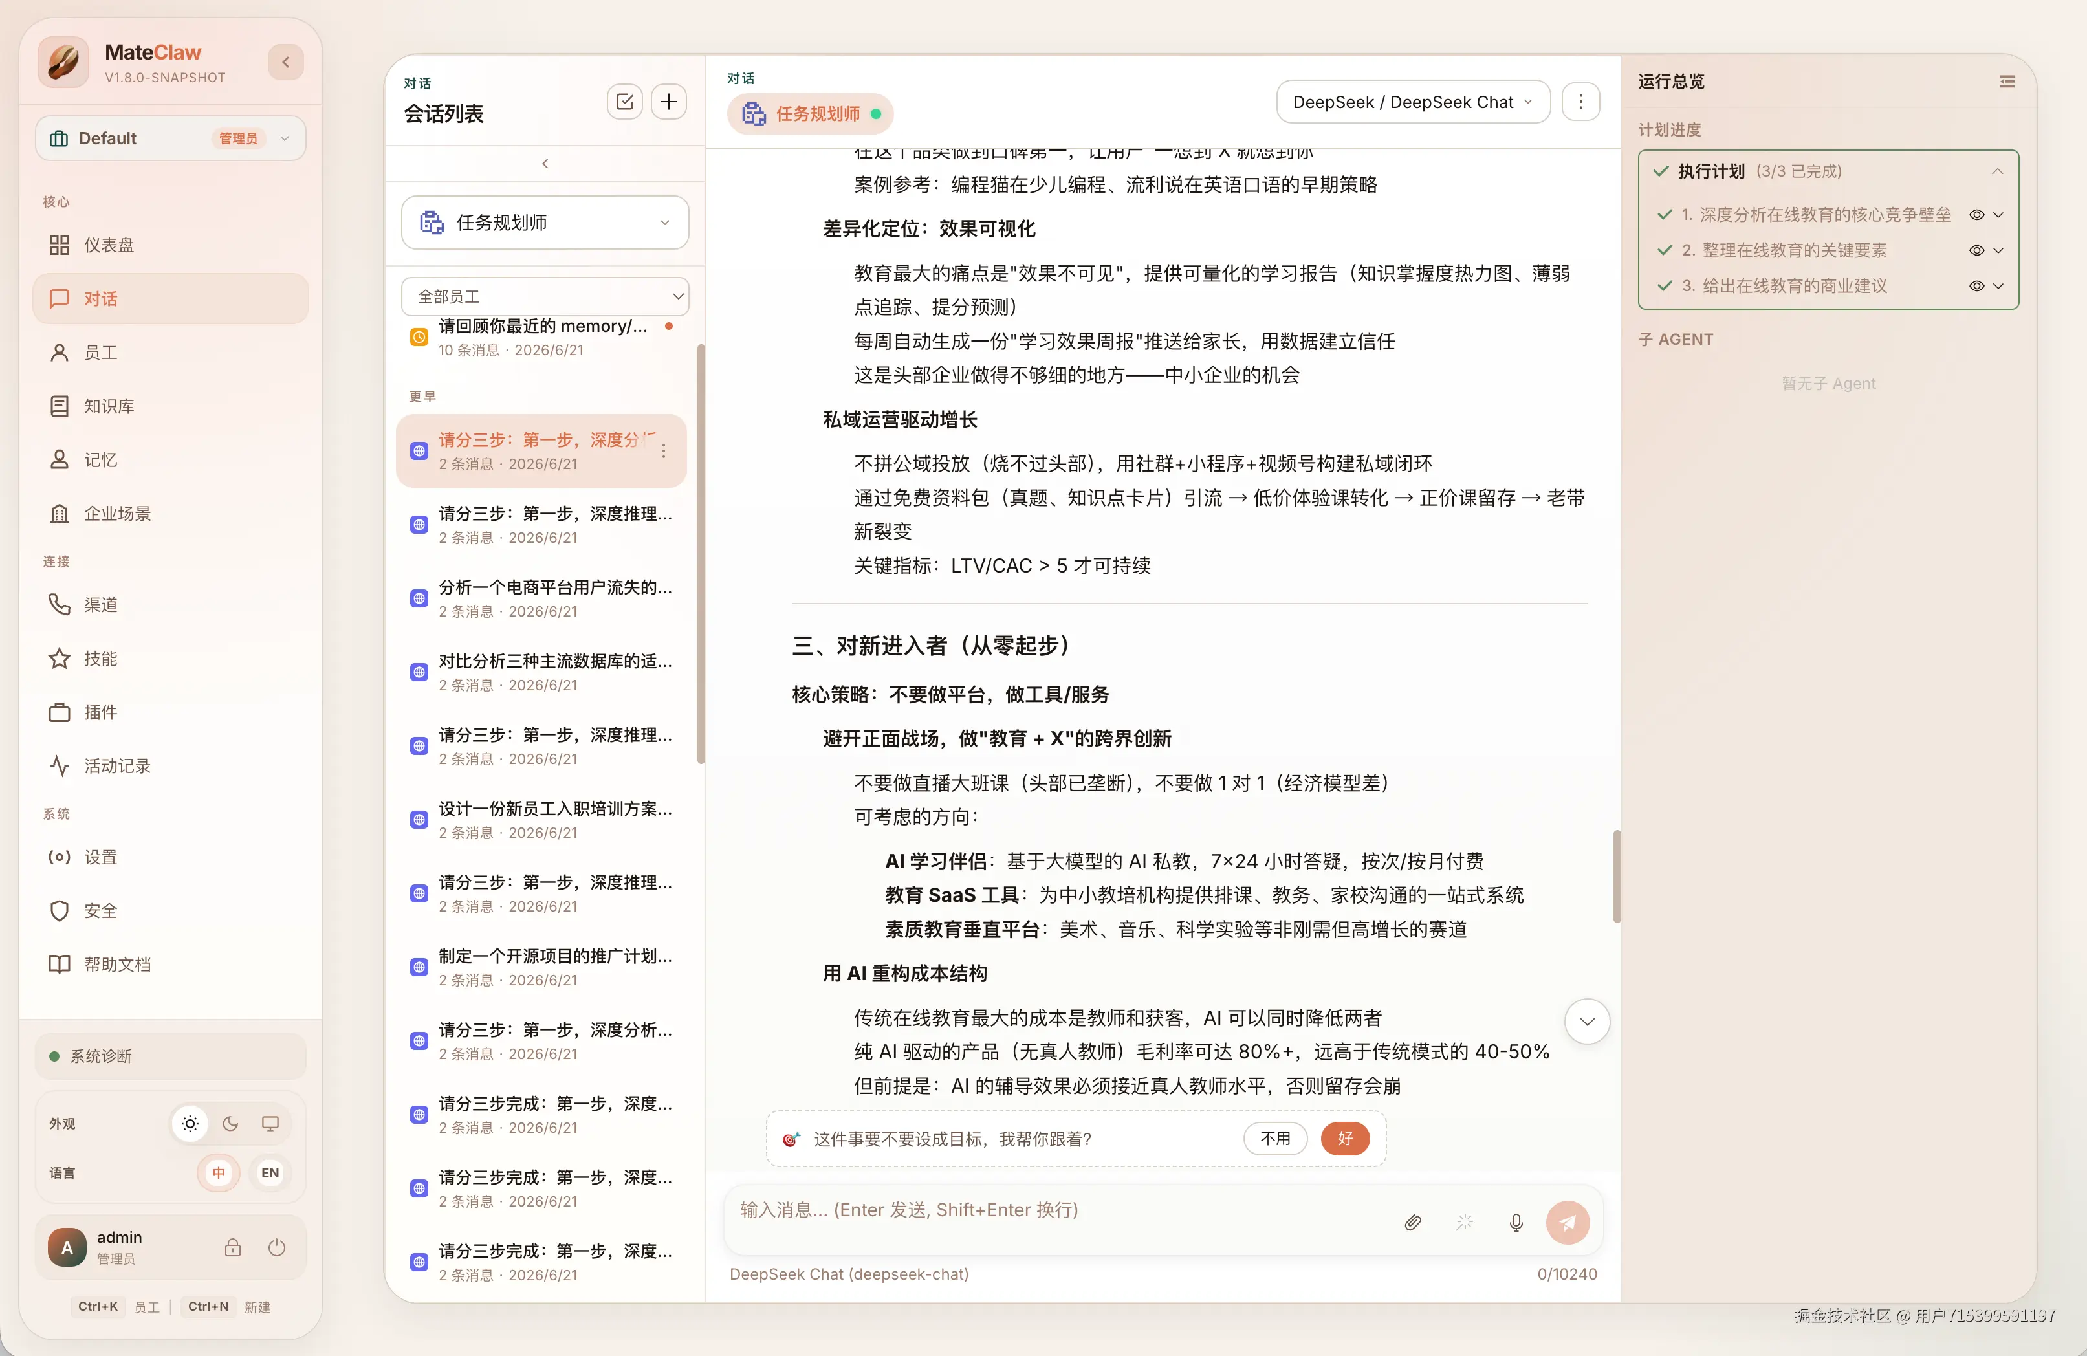Screen dimensions: 2087x1356
Task: Click the attachment paperclip icon
Action: click(x=1413, y=1223)
